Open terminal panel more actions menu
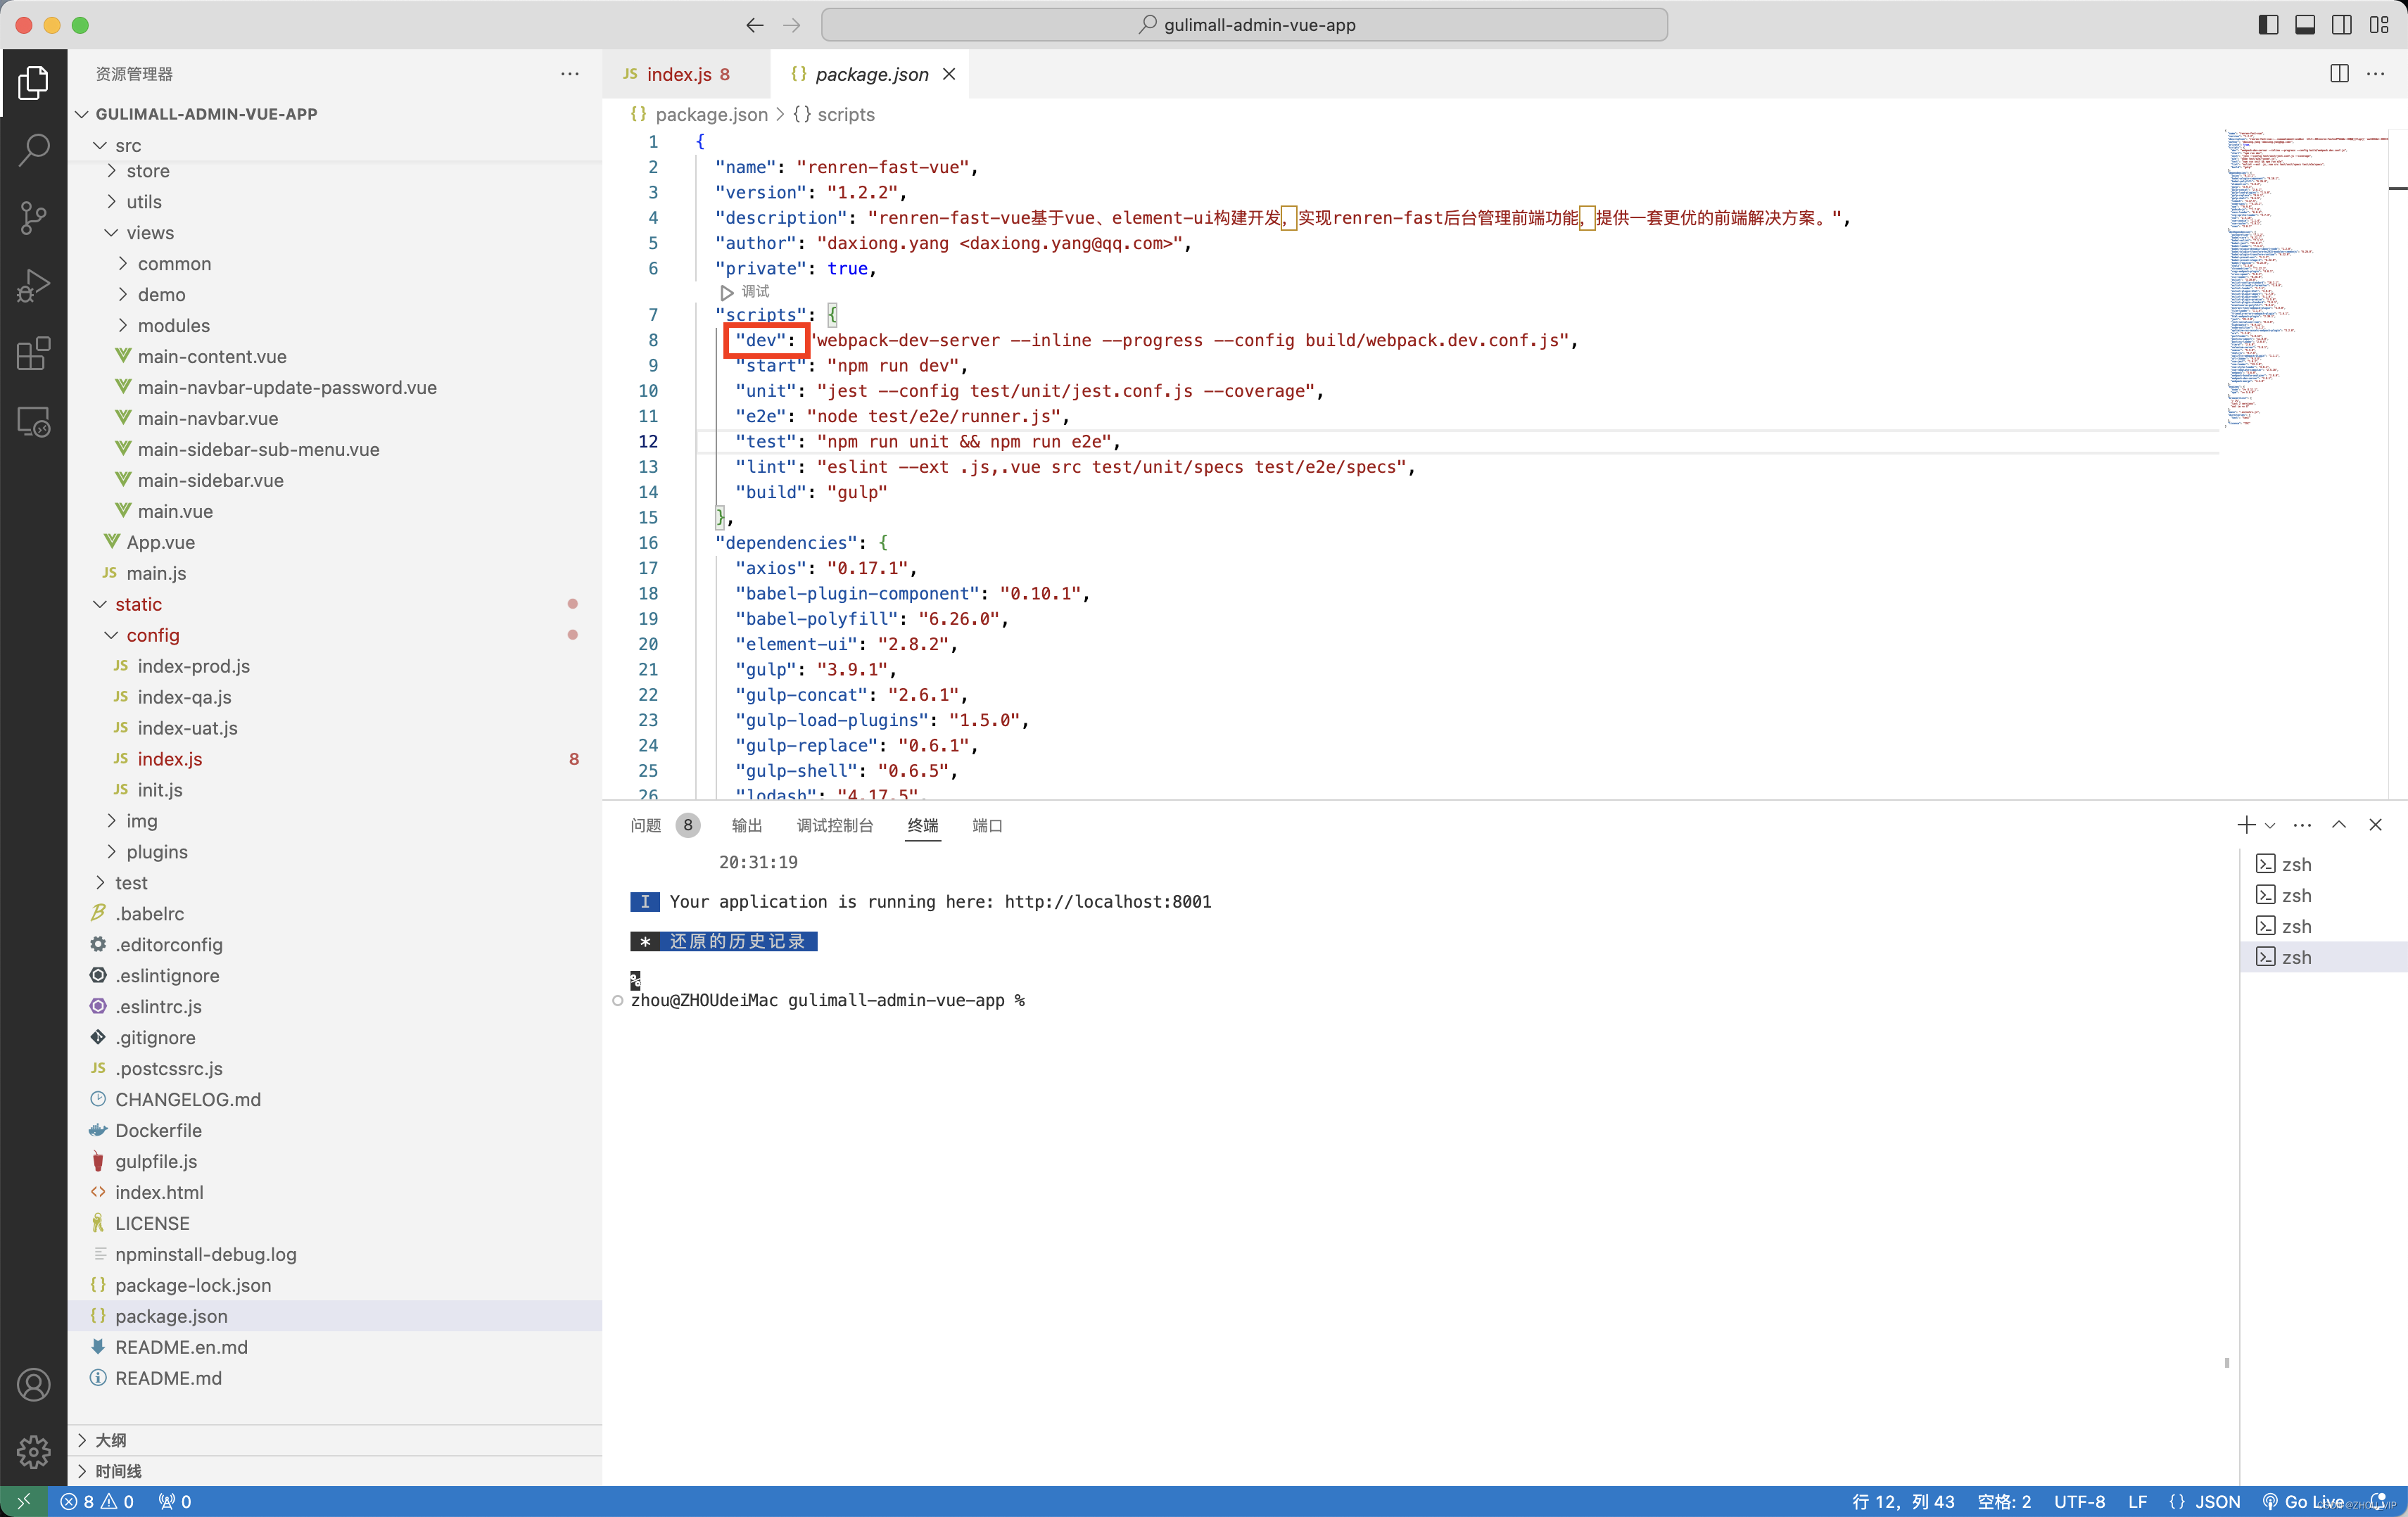This screenshot has width=2408, height=1517. click(2302, 825)
